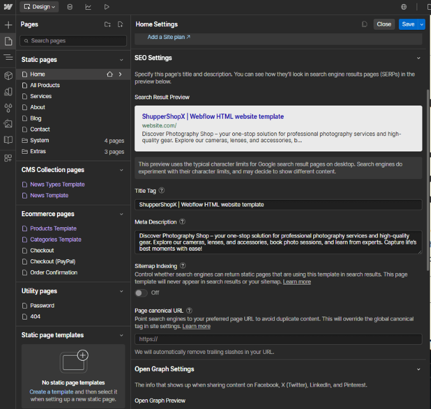Click the duplicate page icon in Home Settings
431x409 pixels.
(x=364, y=25)
